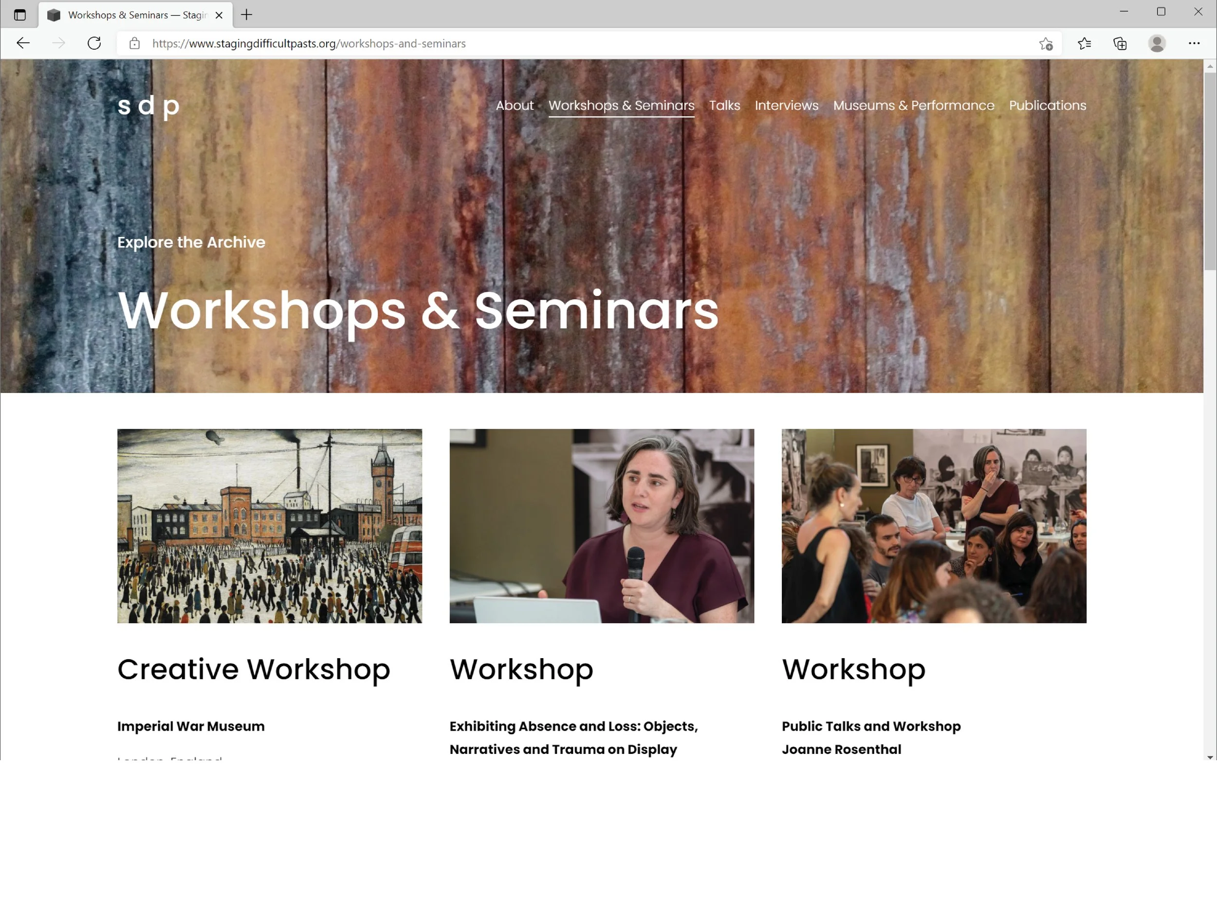Open the Talks nav item
This screenshot has width=1217, height=913.
724,105
